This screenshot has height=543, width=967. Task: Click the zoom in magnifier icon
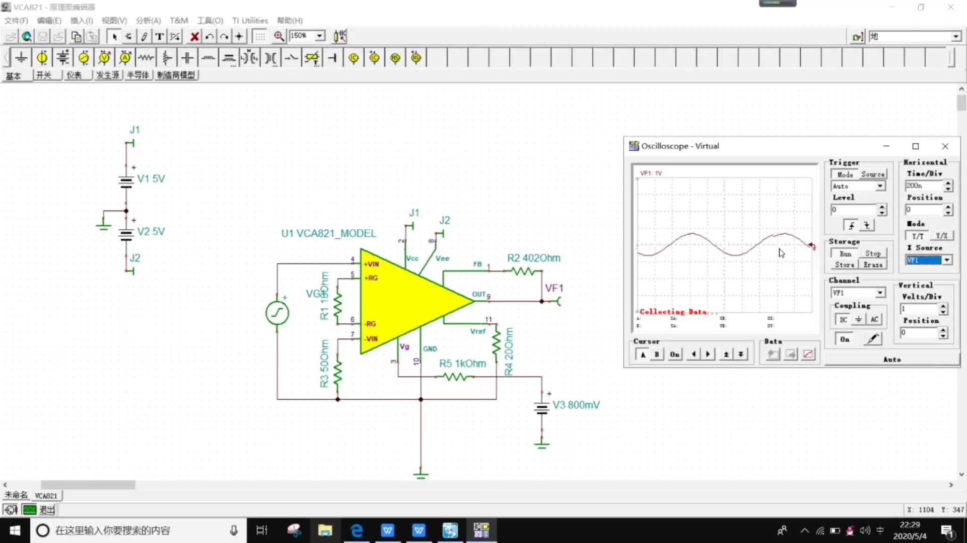[279, 36]
